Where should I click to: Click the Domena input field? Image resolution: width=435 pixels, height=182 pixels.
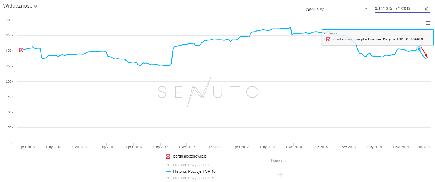pyautogui.click(x=292, y=161)
